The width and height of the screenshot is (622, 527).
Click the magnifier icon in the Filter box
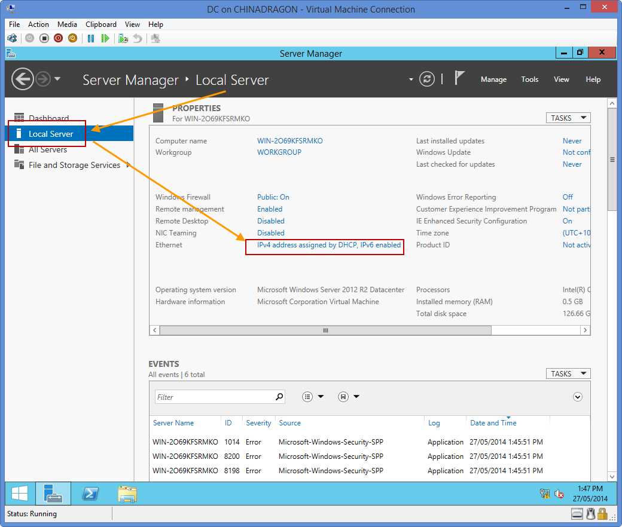click(279, 396)
